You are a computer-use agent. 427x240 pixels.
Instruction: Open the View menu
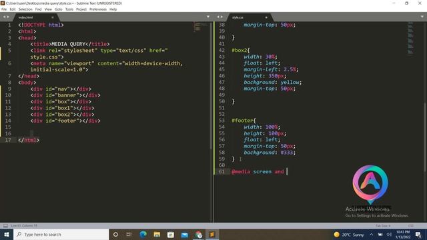click(48, 9)
